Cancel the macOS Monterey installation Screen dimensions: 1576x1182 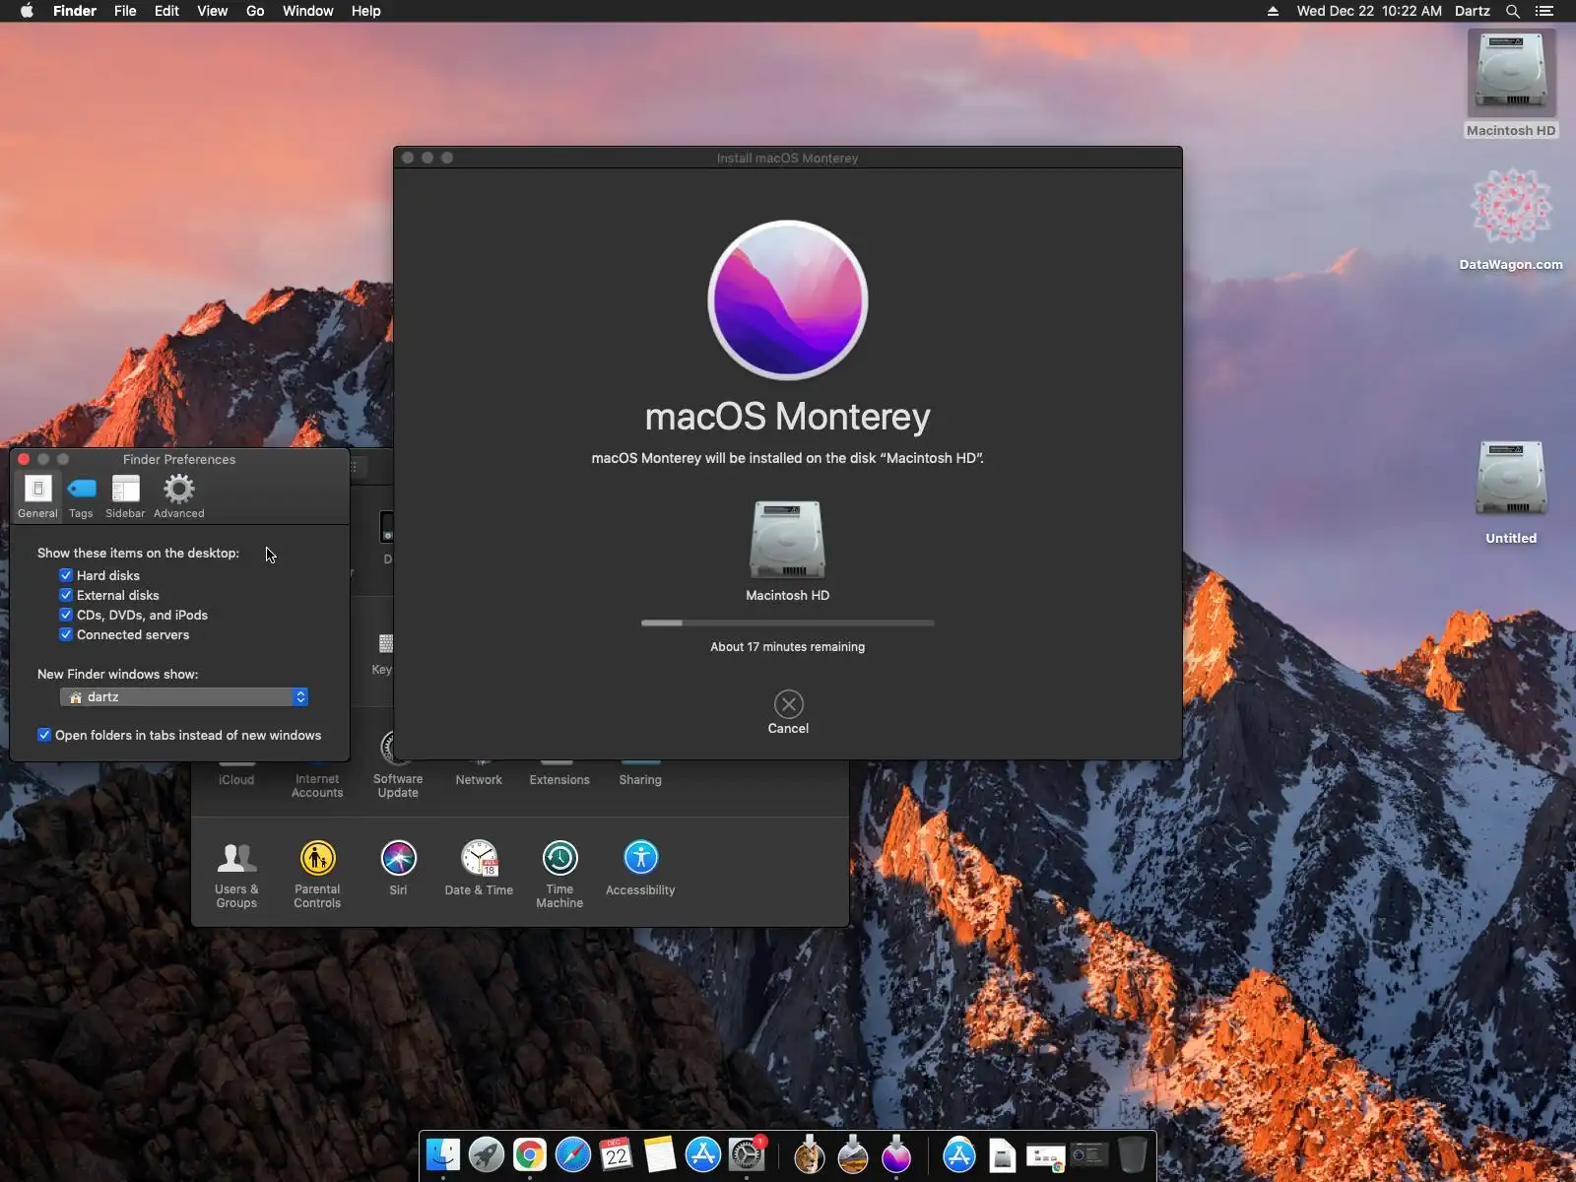coord(788,711)
